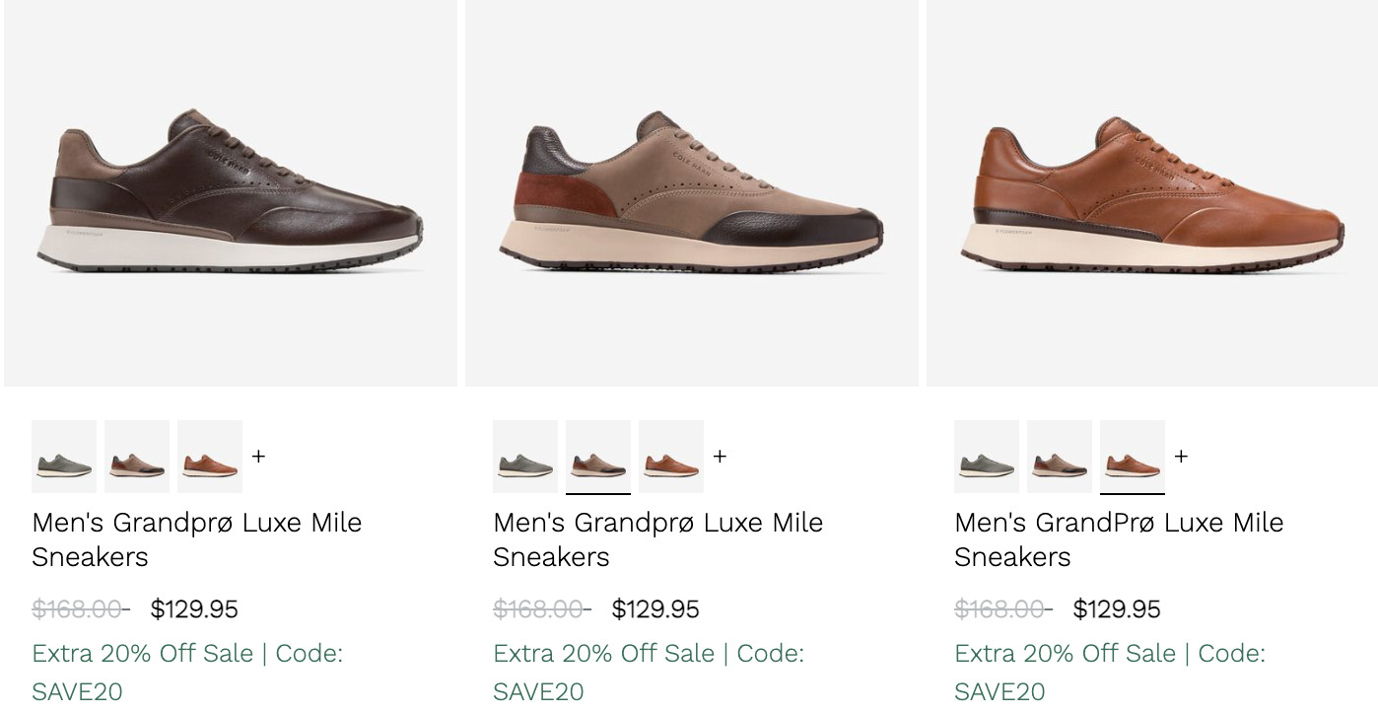Select taupe swatch under the dark brown sneaker
1378x714 pixels.
point(137,457)
